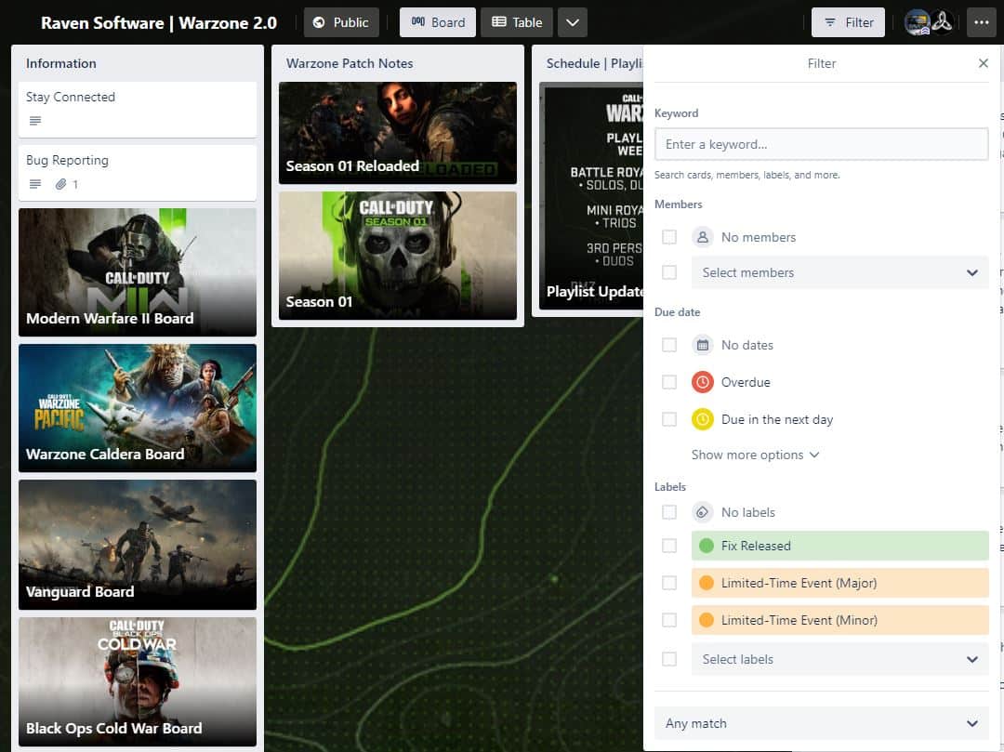1004x752 pixels.
Task: Open the Select members dropdown
Action: pyautogui.click(x=839, y=272)
